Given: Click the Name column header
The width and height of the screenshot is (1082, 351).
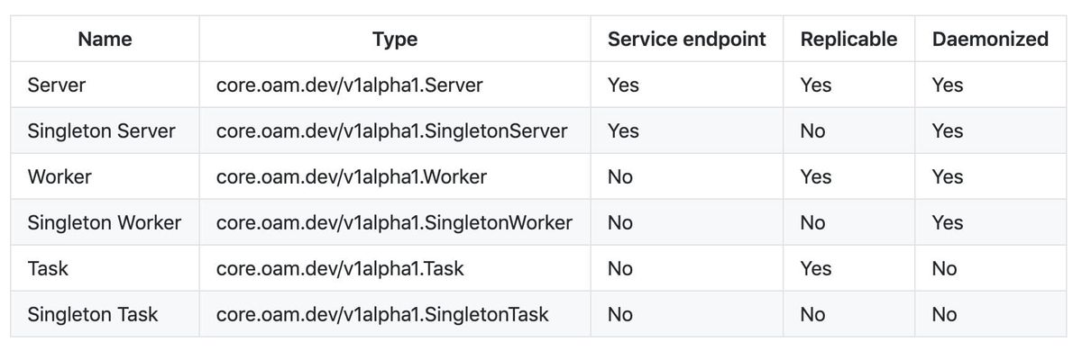Looking at the screenshot, I should (105, 40).
